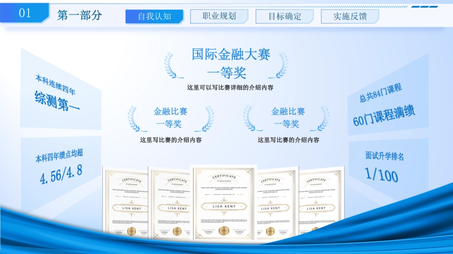
Task: Click the 第一部分 section title
Action: (x=80, y=15)
